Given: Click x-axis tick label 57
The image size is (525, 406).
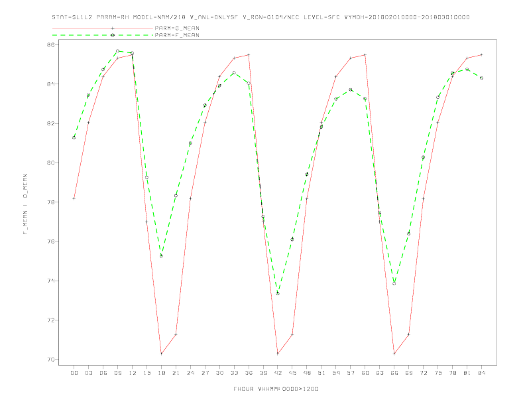Looking at the screenshot, I should coord(351,373).
